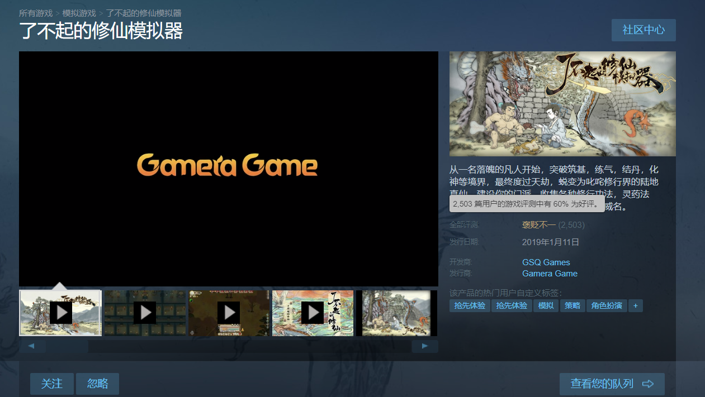Select the 角色扮演 tag
Screen dimensions: 705x397
point(607,306)
